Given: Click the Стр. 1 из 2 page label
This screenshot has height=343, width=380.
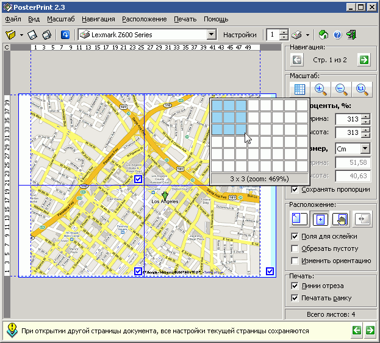Looking at the screenshot, I should coord(330,60).
